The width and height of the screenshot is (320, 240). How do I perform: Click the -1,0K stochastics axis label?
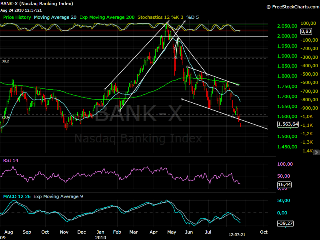306,116
